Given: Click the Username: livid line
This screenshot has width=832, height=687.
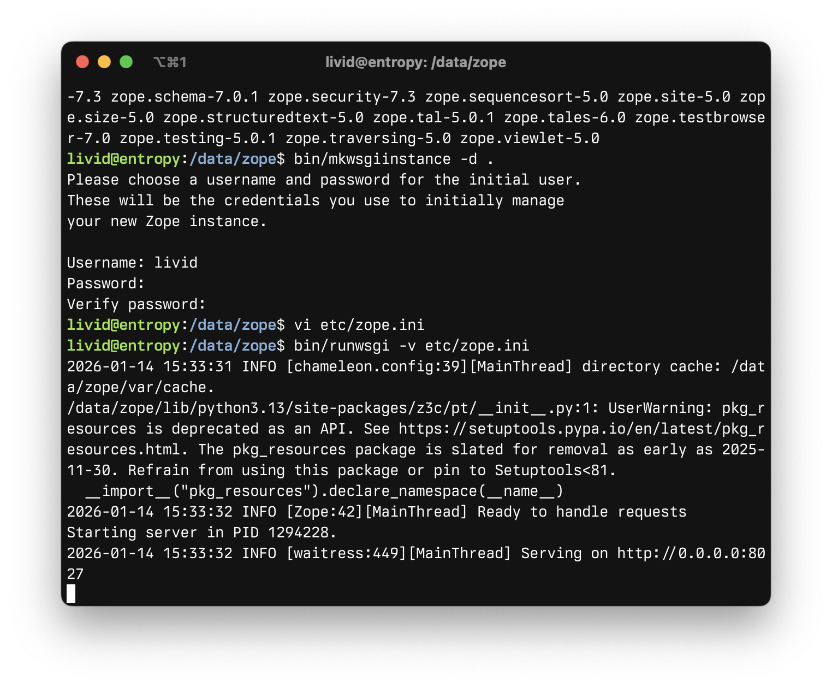Looking at the screenshot, I should pyautogui.click(x=132, y=263).
